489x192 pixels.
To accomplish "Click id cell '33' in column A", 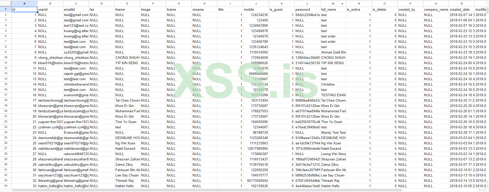I will [x=24, y=186].
